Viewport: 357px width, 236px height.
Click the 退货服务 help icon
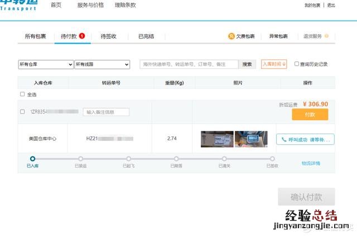tap(326, 36)
